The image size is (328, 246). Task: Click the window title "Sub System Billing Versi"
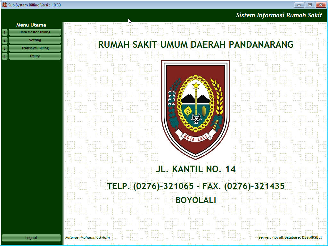[x=35, y=5]
